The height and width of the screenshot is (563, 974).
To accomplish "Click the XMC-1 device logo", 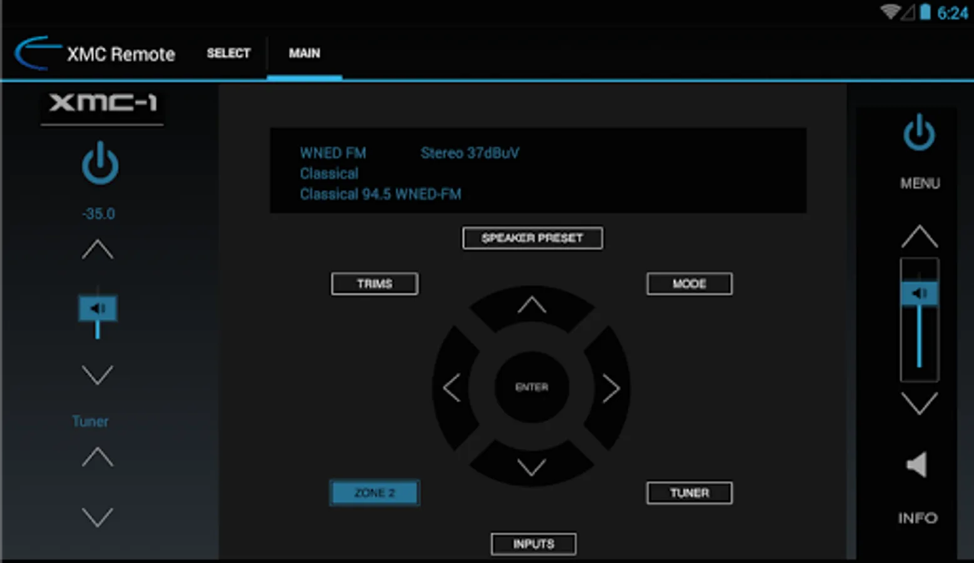I will click(103, 103).
